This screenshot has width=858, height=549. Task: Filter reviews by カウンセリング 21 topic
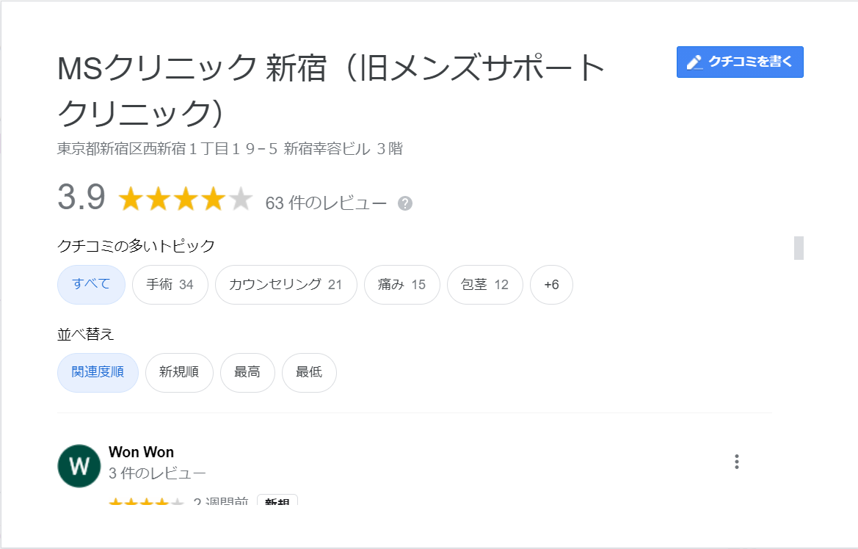286,285
